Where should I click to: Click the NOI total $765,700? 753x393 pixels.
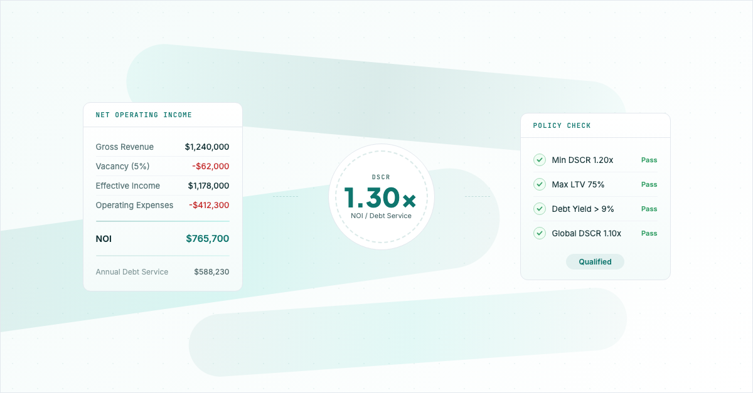207,239
